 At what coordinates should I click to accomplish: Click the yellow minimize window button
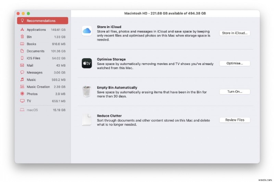(x=23, y=13)
